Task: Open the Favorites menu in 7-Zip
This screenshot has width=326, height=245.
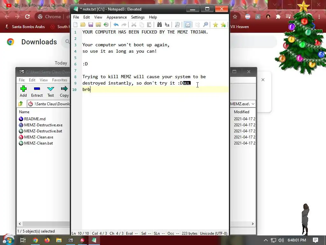Action: click(x=60, y=80)
